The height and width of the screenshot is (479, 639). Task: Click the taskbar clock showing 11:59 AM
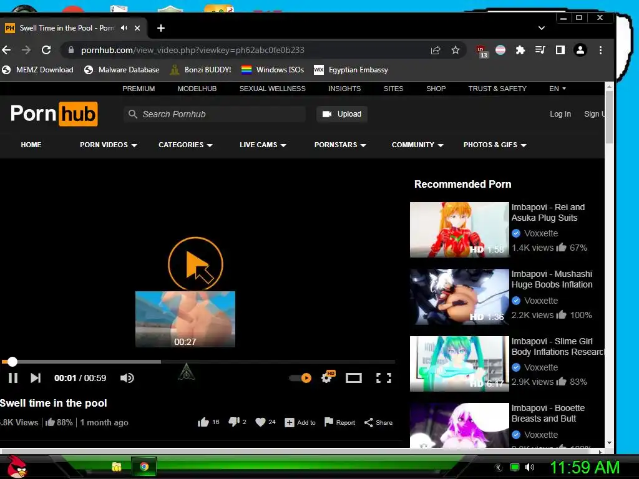pyautogui.click(x=585, y=467)
